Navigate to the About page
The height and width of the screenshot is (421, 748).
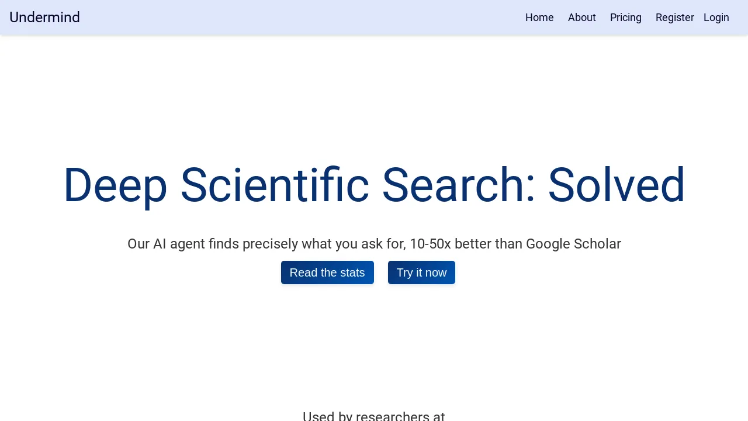click(582, 18)
